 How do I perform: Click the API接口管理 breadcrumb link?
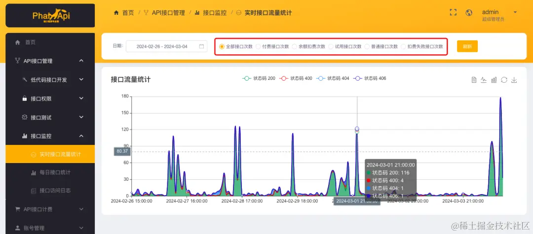tap(168, 13)
